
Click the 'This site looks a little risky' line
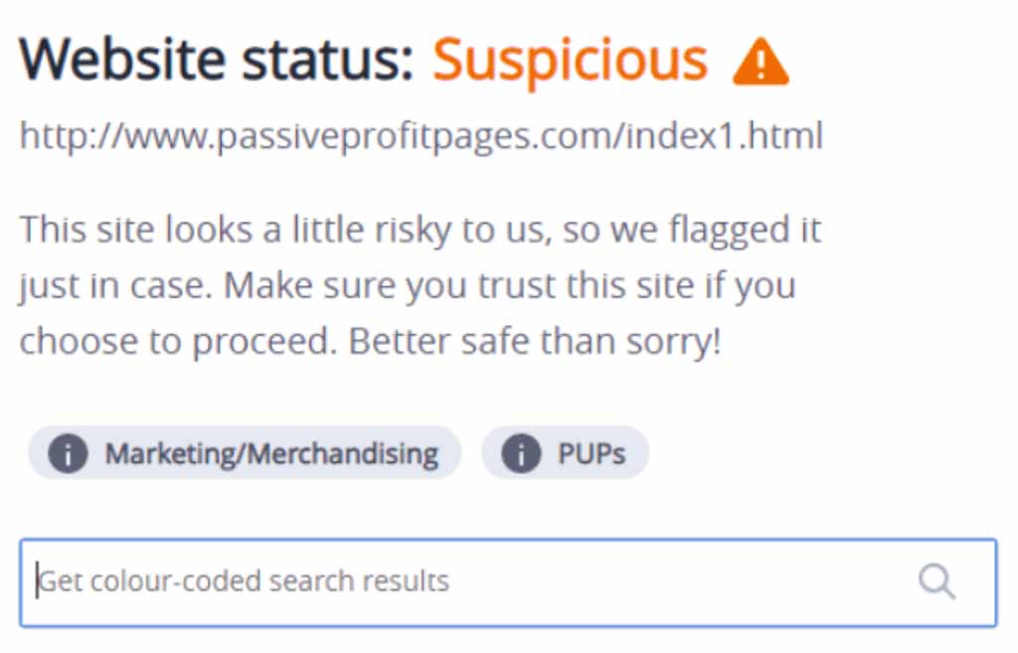coord(421,230)
